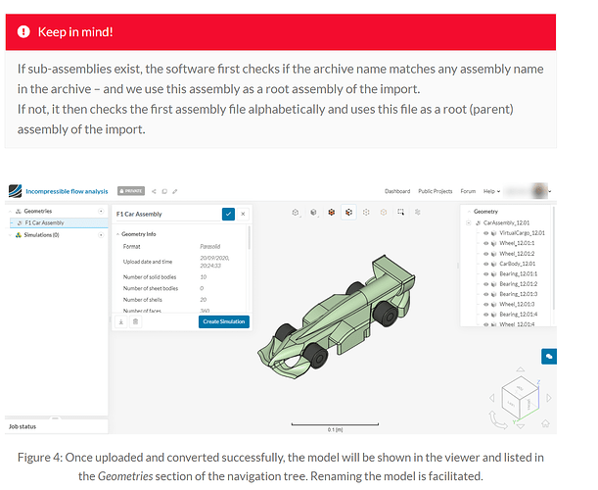This screenshot has width=598, height=490.
Task: Reset view with the home icon
Action: coord(545,423)
